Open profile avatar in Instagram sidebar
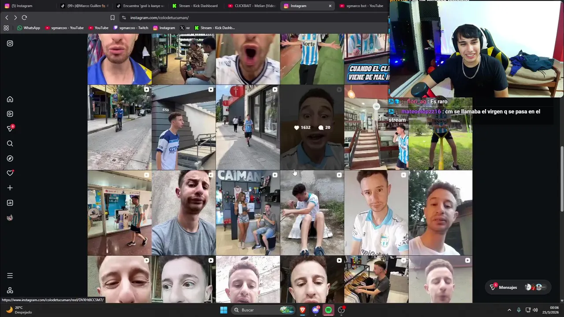 pyautogui.click(x=10, y=217)
